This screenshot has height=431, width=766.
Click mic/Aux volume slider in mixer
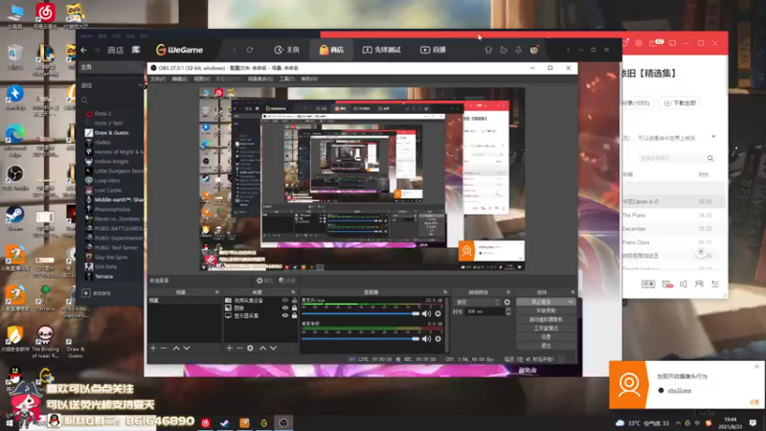pos(361,314)
